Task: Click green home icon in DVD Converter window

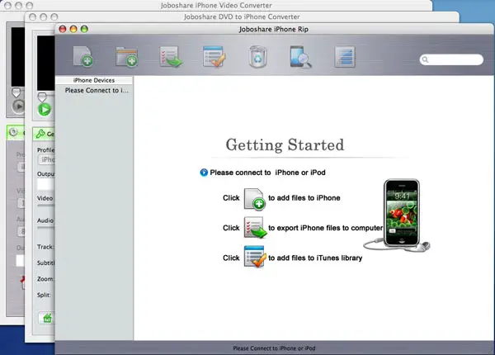Action: 47,318
